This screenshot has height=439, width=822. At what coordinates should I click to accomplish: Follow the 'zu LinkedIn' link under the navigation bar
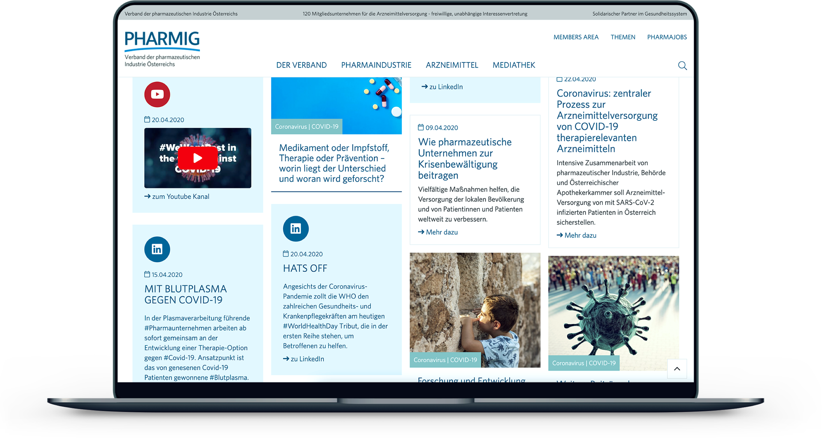442,87
